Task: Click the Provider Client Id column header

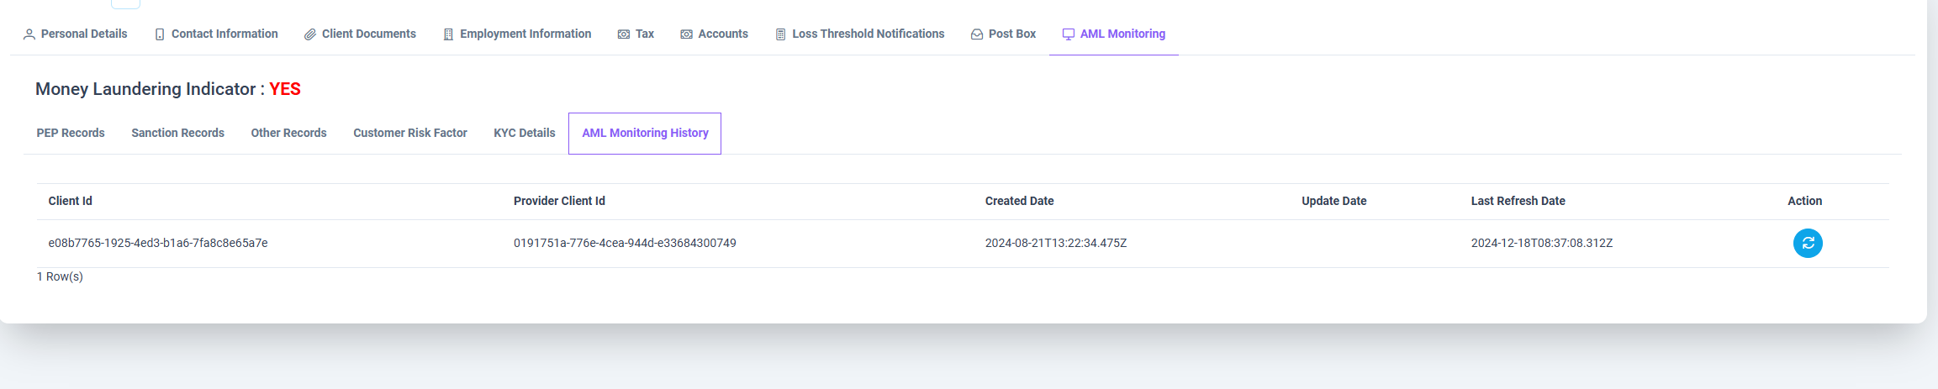Action: tap(559, 202)
